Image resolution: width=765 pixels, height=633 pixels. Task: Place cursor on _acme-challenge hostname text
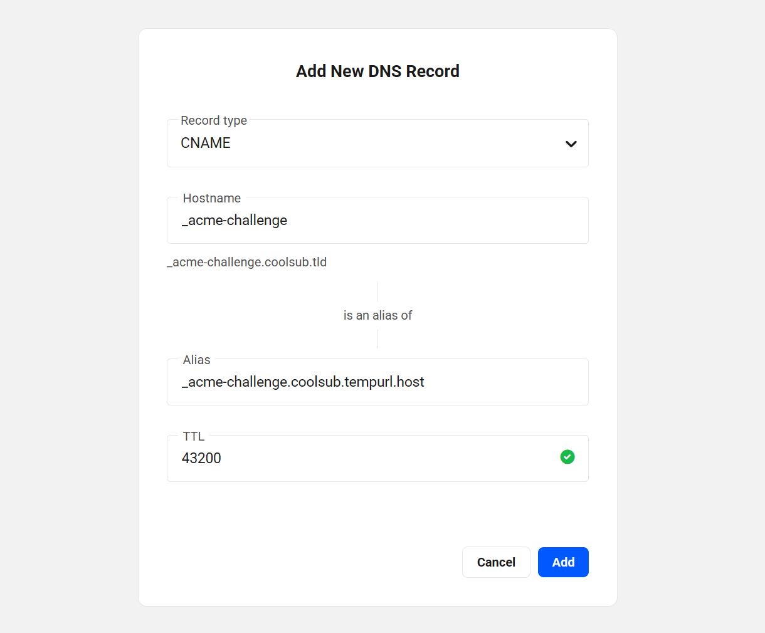[235, 221]
